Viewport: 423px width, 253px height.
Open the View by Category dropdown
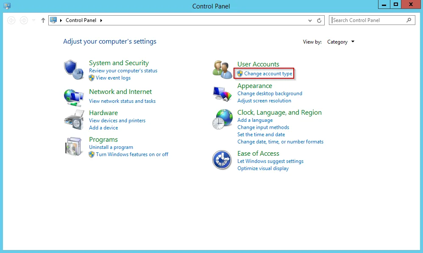[341, 42]
